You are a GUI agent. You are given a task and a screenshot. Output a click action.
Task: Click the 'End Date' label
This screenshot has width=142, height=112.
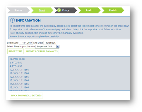(38, 43)
